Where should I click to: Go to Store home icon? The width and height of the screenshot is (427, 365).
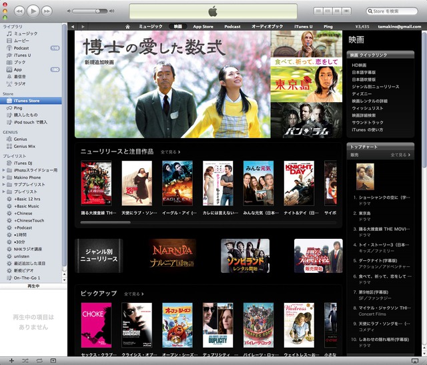tap(127, 27)
